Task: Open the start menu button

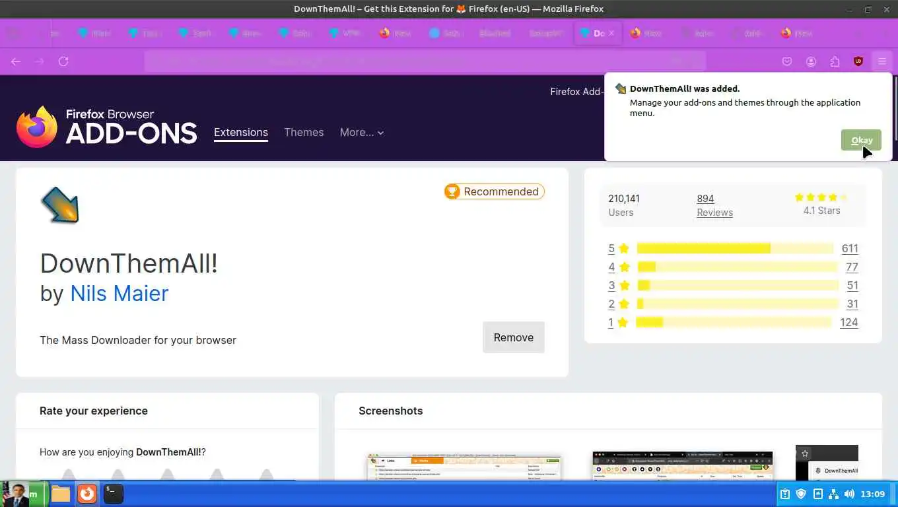Action: point(24,494)
